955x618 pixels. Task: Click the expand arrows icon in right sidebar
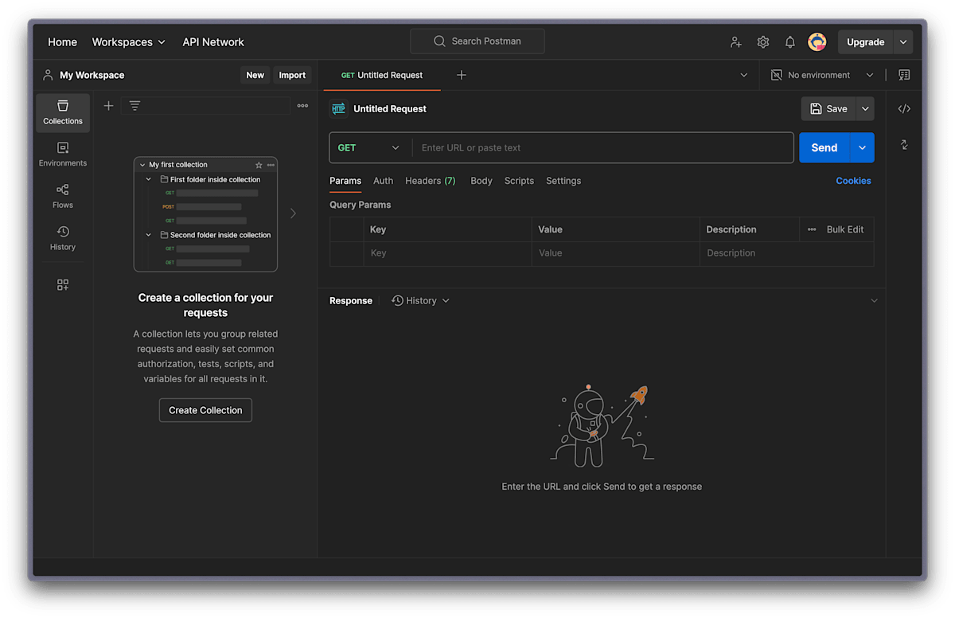(904, 144)
